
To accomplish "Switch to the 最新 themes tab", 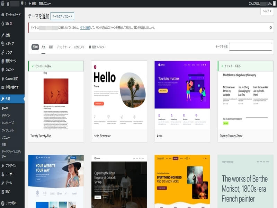I will tap(51, 47).
